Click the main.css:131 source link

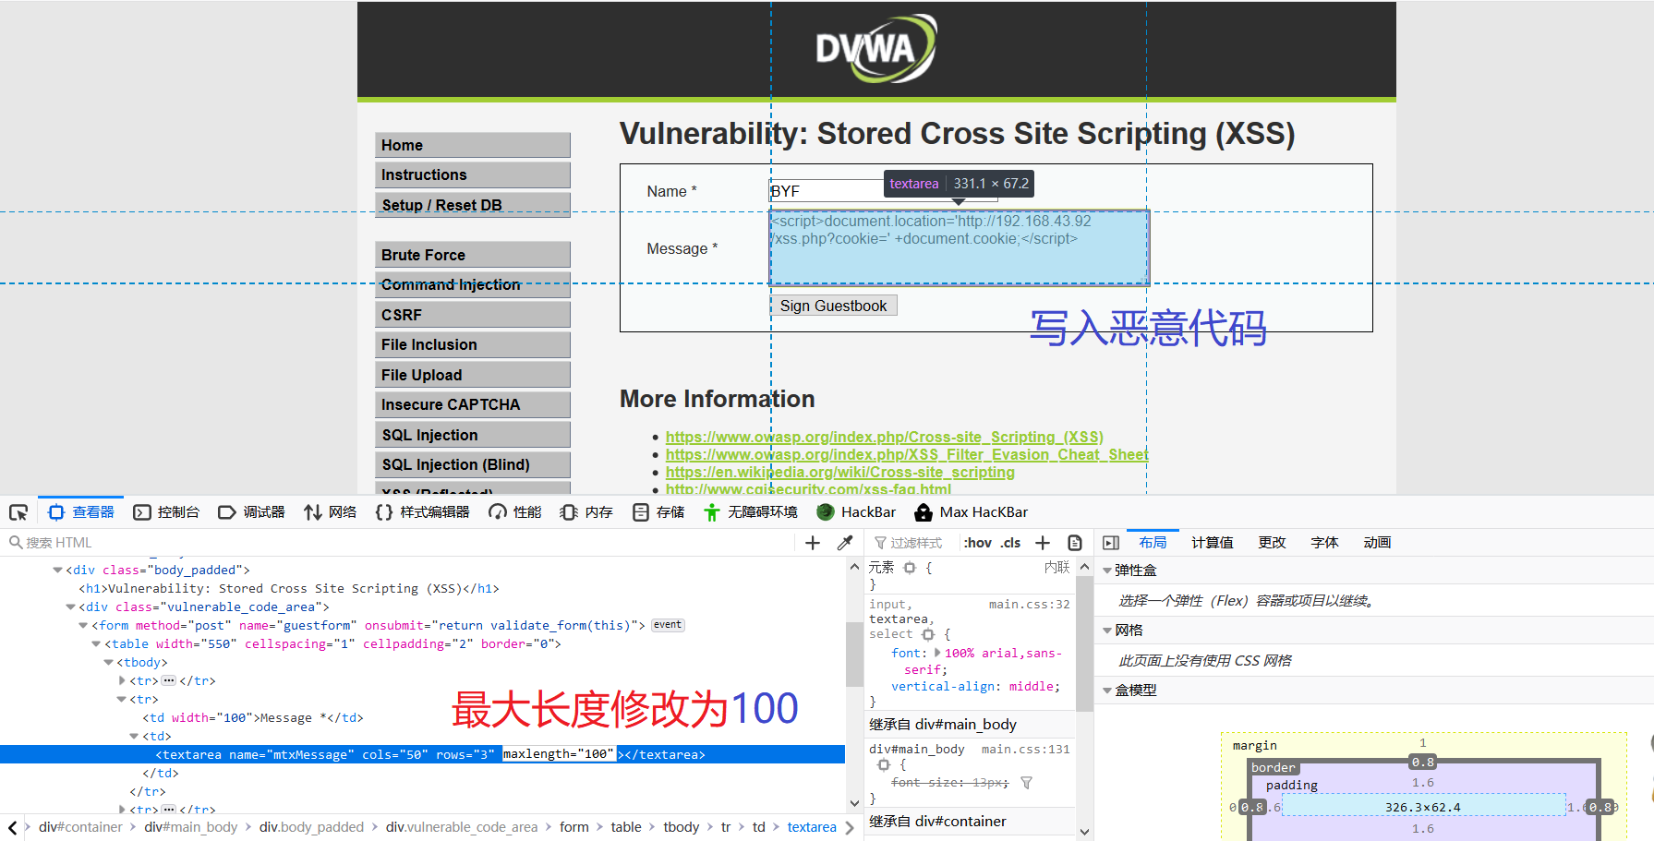[x=1025, y=750]
